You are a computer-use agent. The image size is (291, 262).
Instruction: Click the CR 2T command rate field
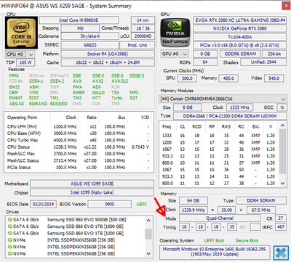pos(281,218)
